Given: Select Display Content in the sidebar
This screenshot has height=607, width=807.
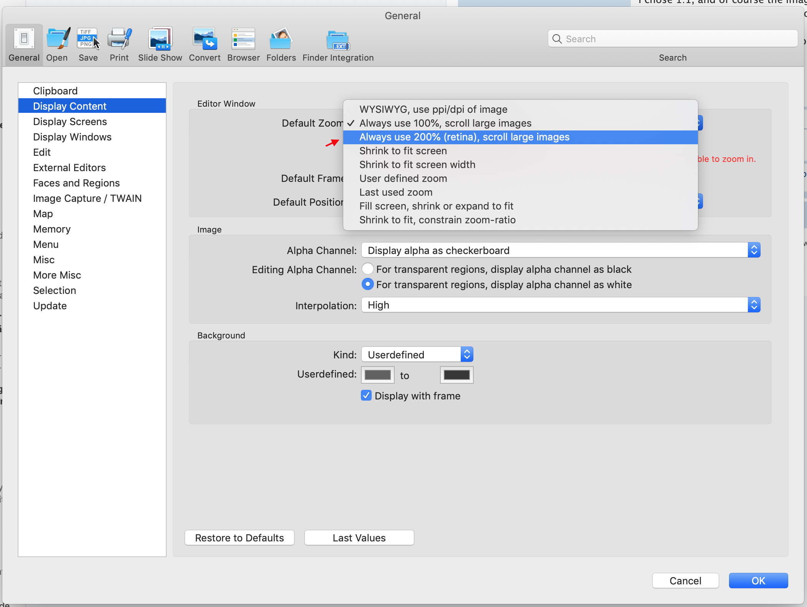Looking at the screenshot, I should [92, 106].
